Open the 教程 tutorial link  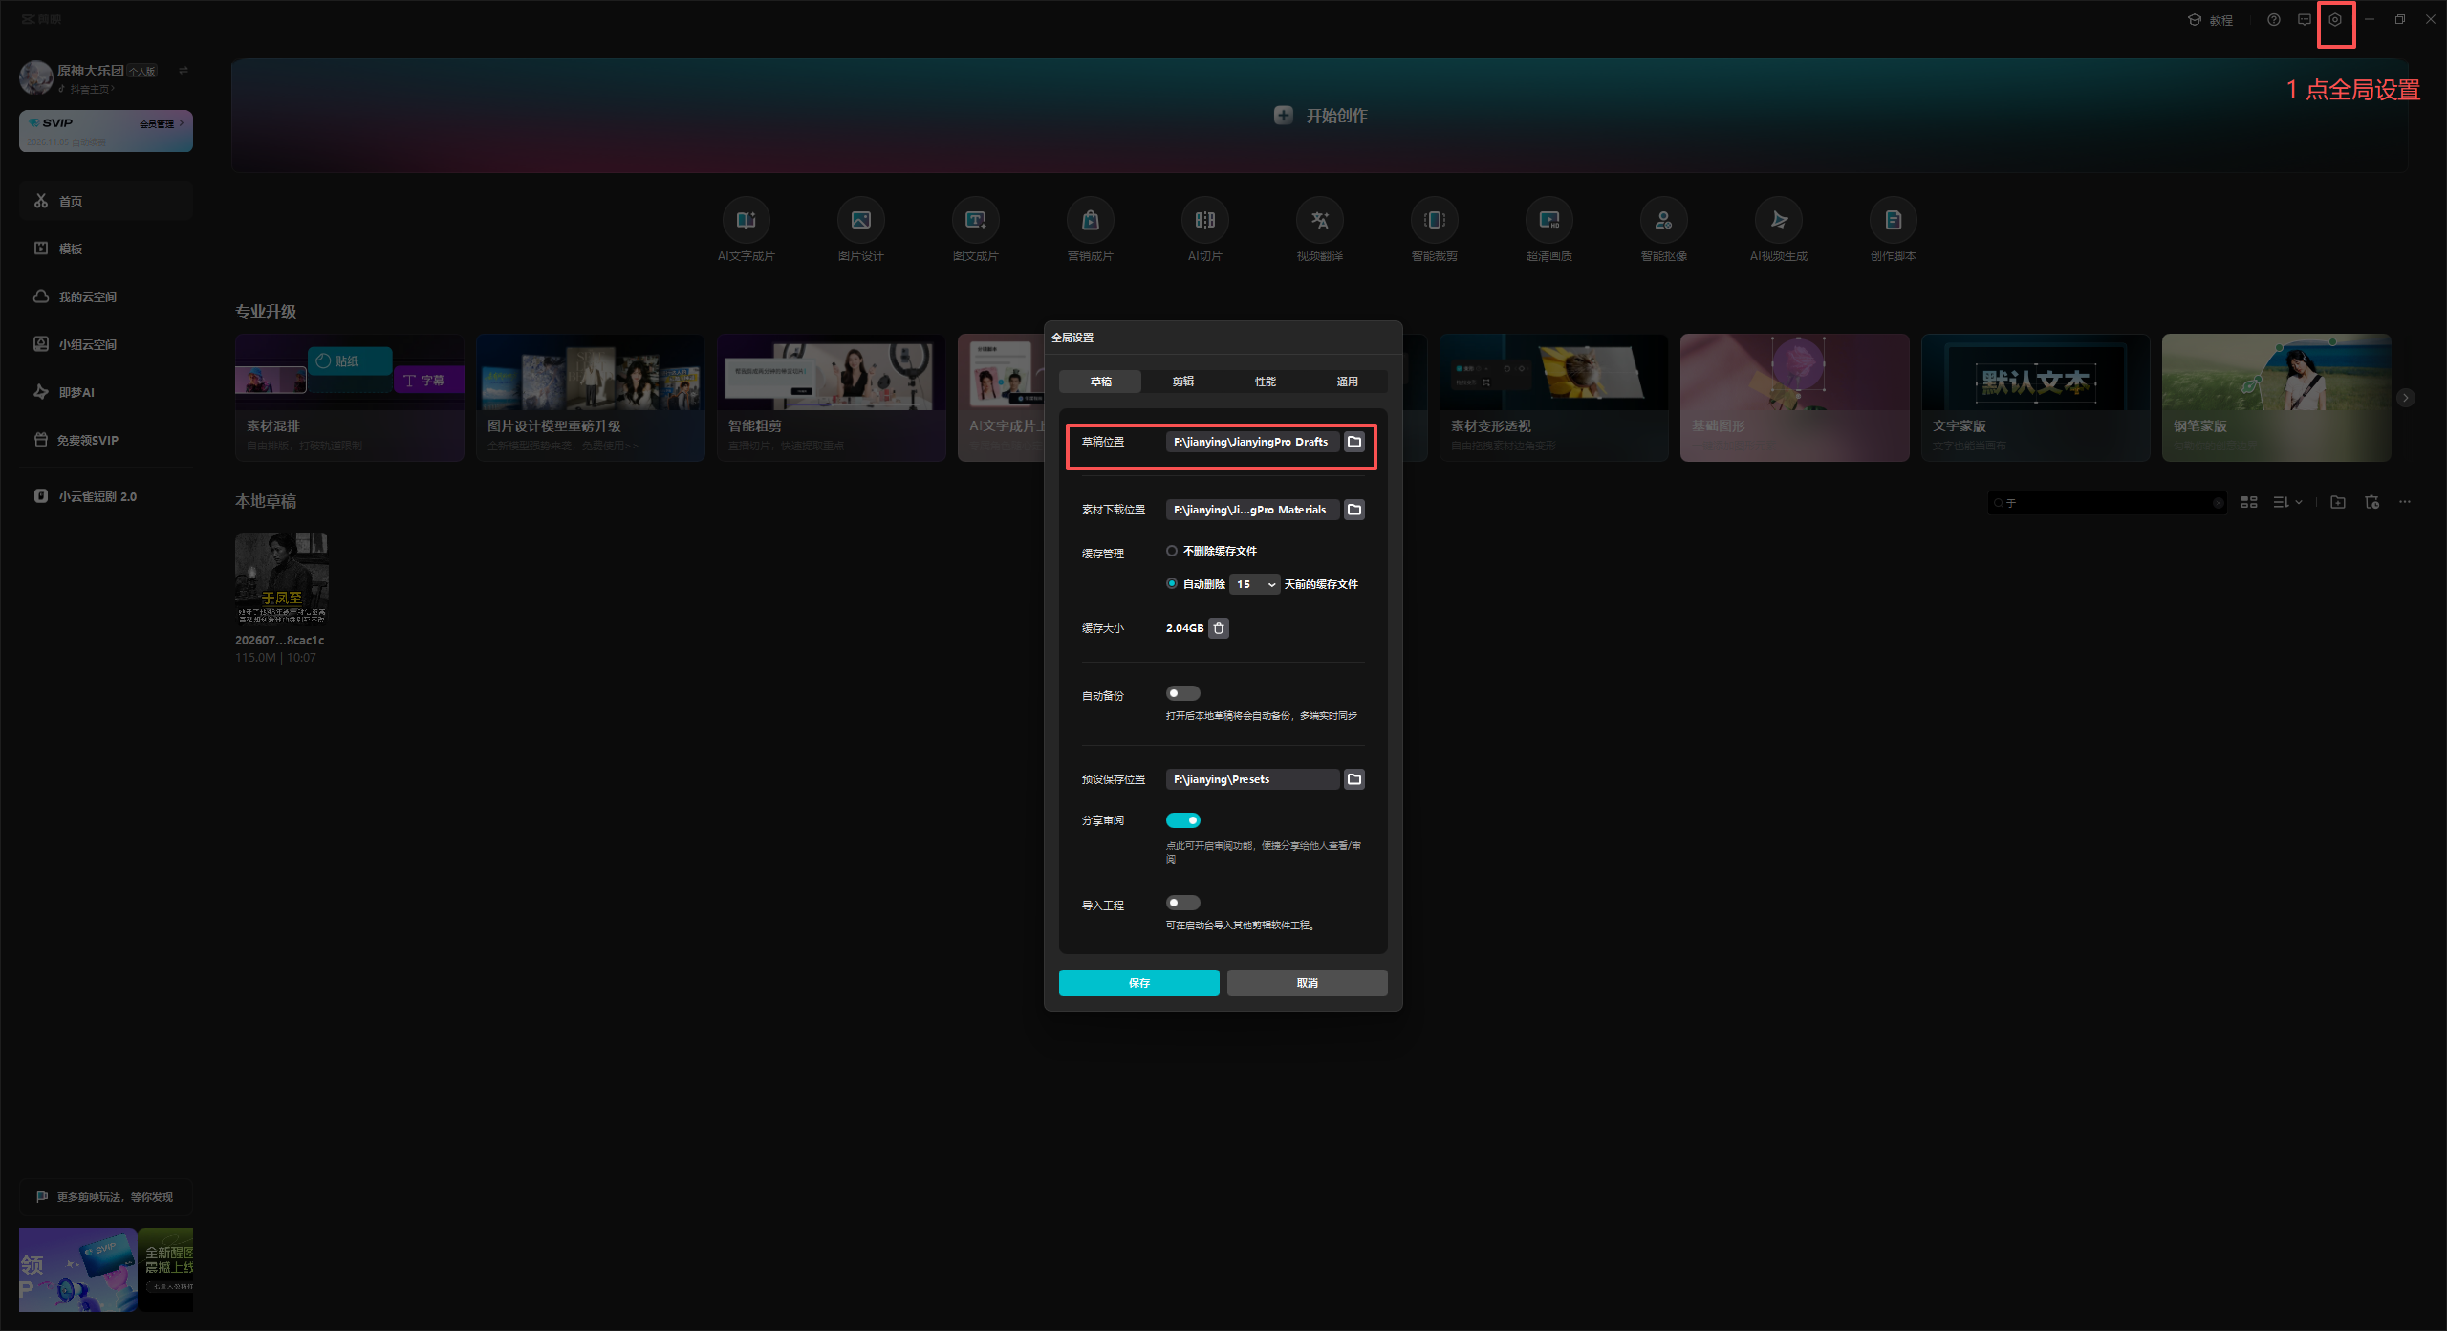tap(2211, 20)
